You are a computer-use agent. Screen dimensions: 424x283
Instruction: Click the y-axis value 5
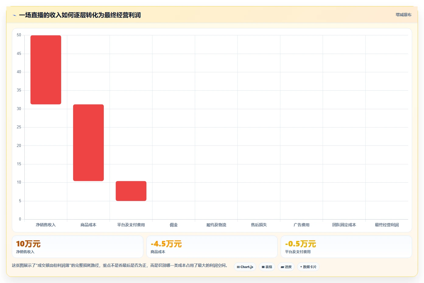[x=20, y=201]
